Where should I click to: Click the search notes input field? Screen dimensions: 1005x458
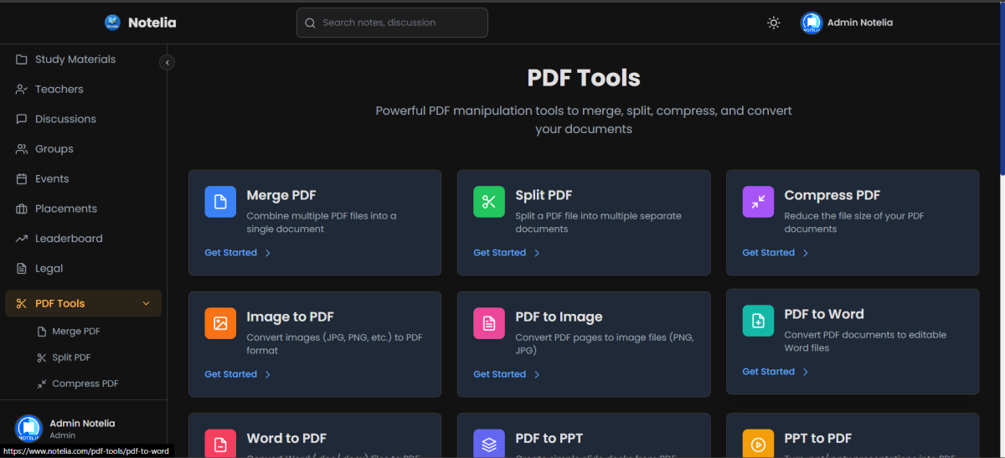point(392,23)
